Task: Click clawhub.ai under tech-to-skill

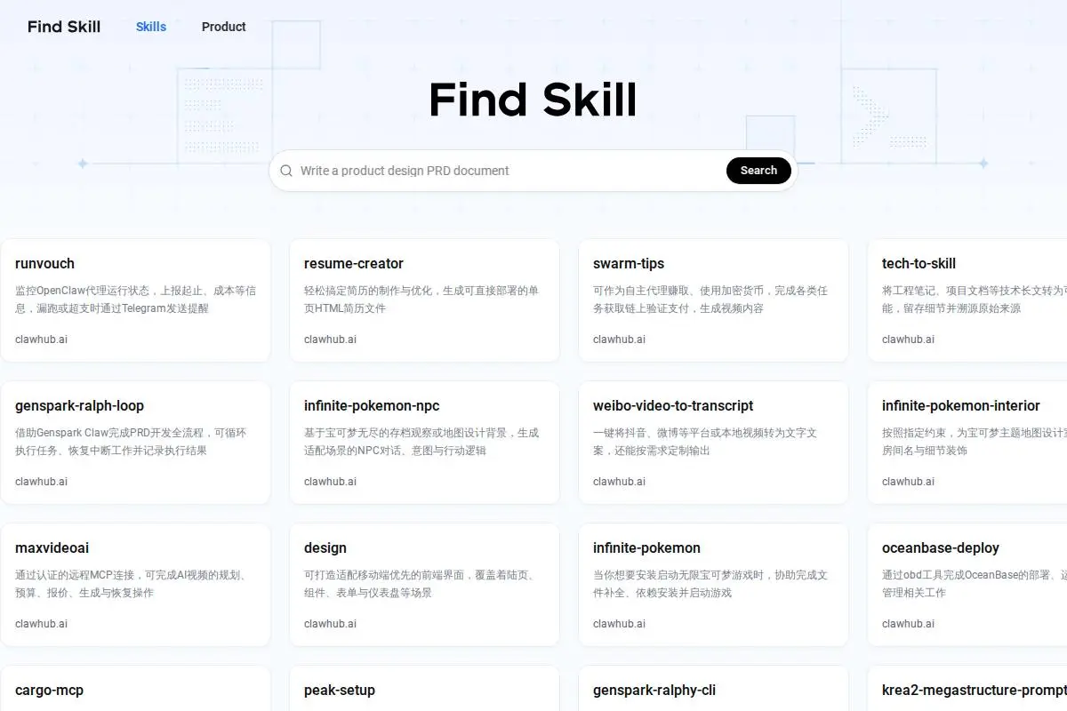Action: (908, 340)
